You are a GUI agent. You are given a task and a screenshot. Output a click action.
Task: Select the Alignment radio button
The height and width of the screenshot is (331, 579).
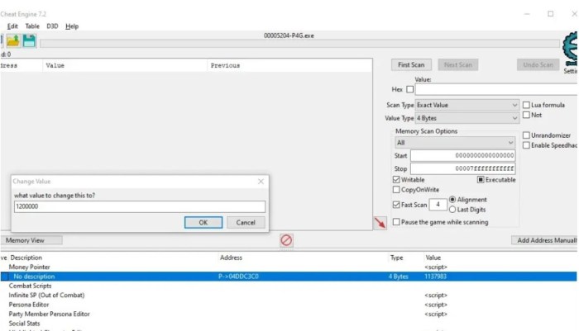452,200
